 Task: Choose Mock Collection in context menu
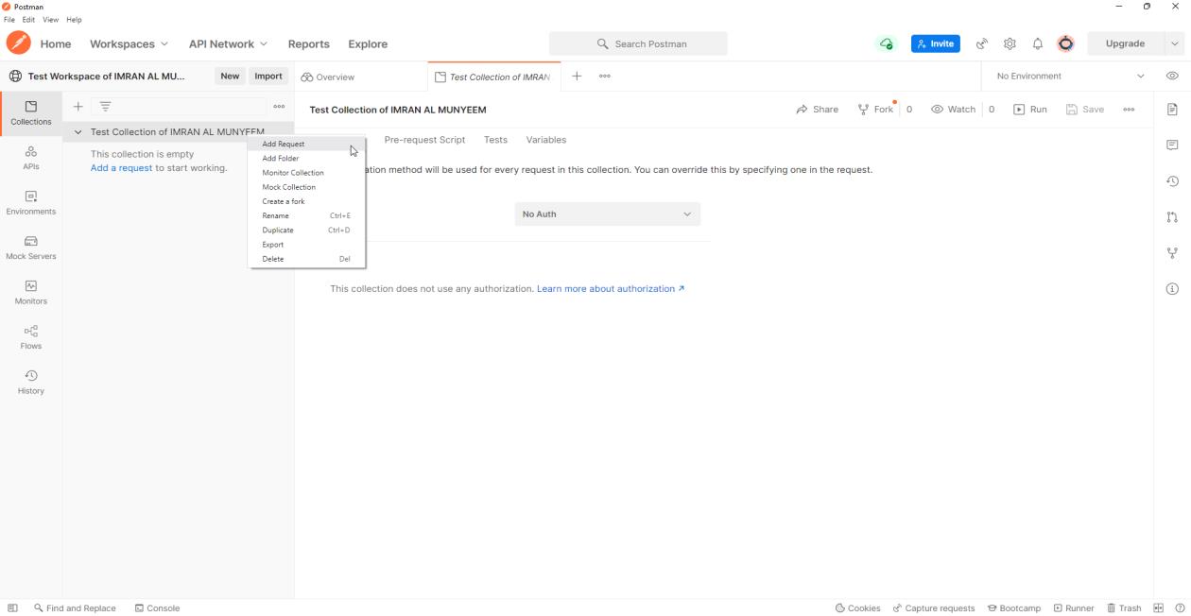(x=306, y=187)
